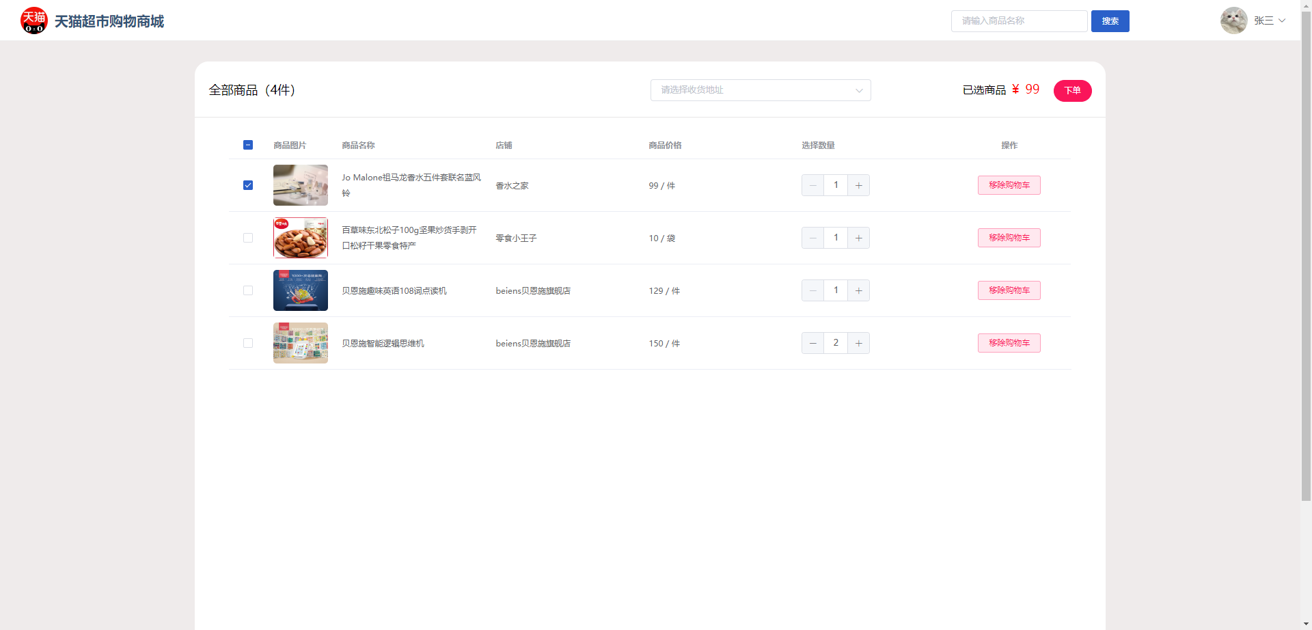Expand the 张三 user menu arrow

1282,20
